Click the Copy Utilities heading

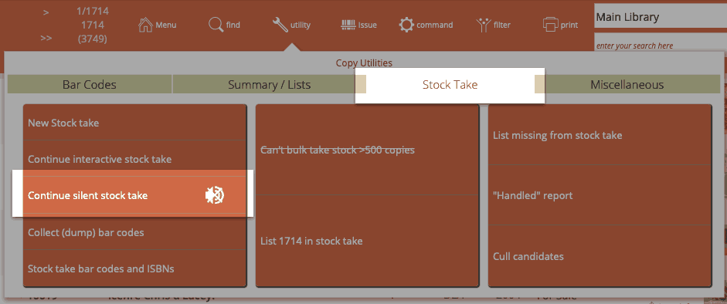[x=364, y=62]
